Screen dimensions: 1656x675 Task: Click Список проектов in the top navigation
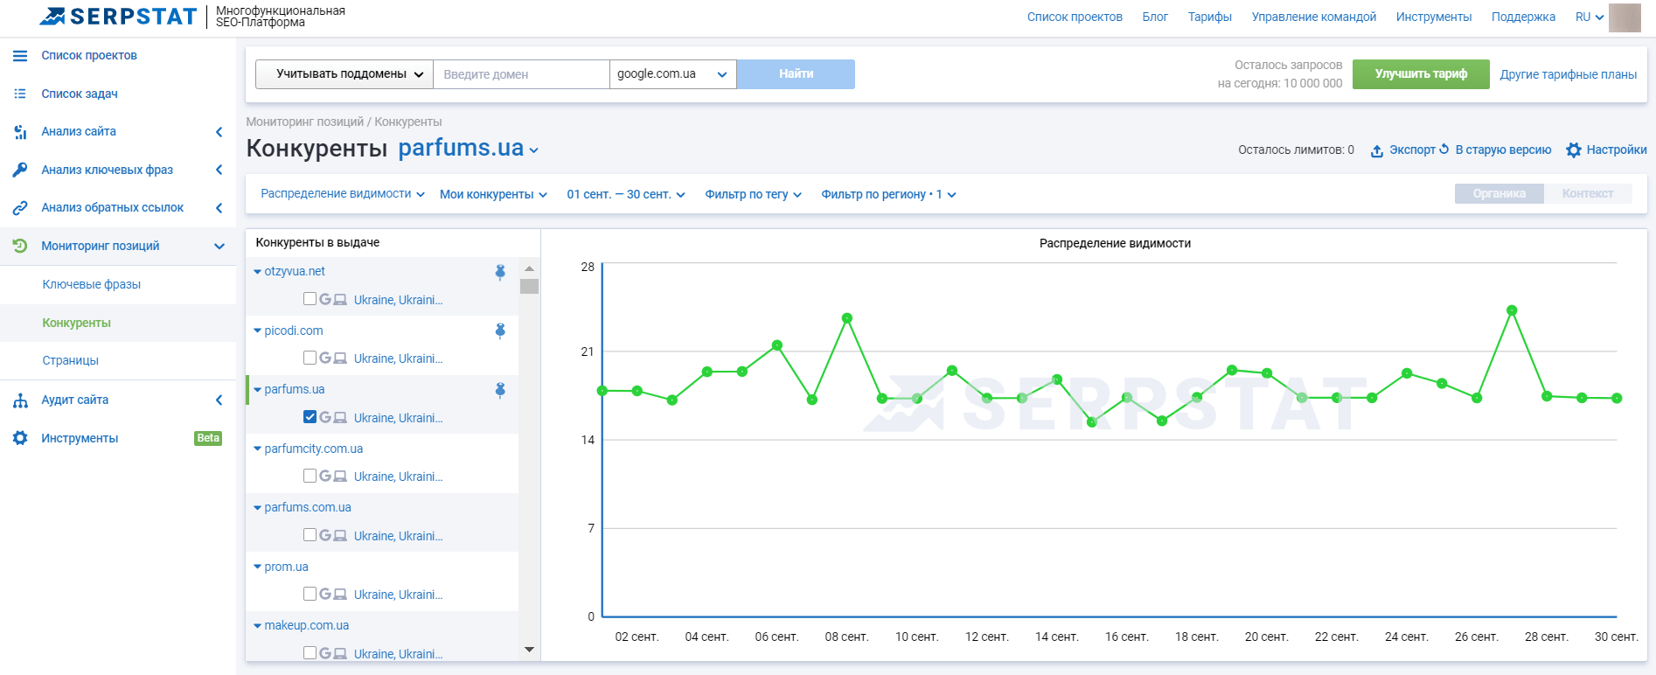coord(1075,17)
